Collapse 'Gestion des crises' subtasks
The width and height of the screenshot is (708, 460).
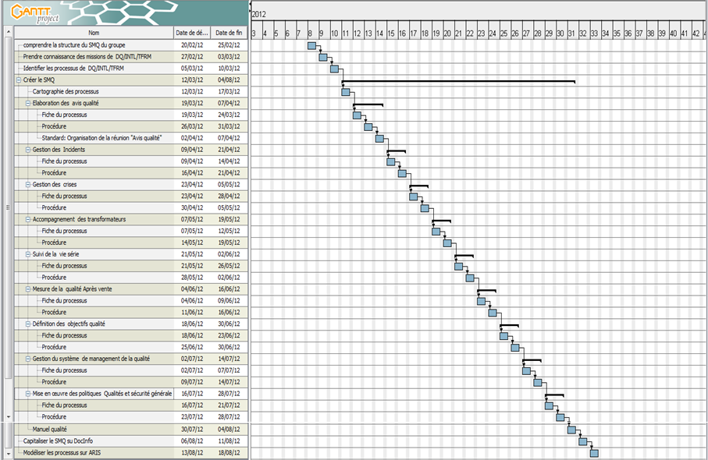coord(28,185)
